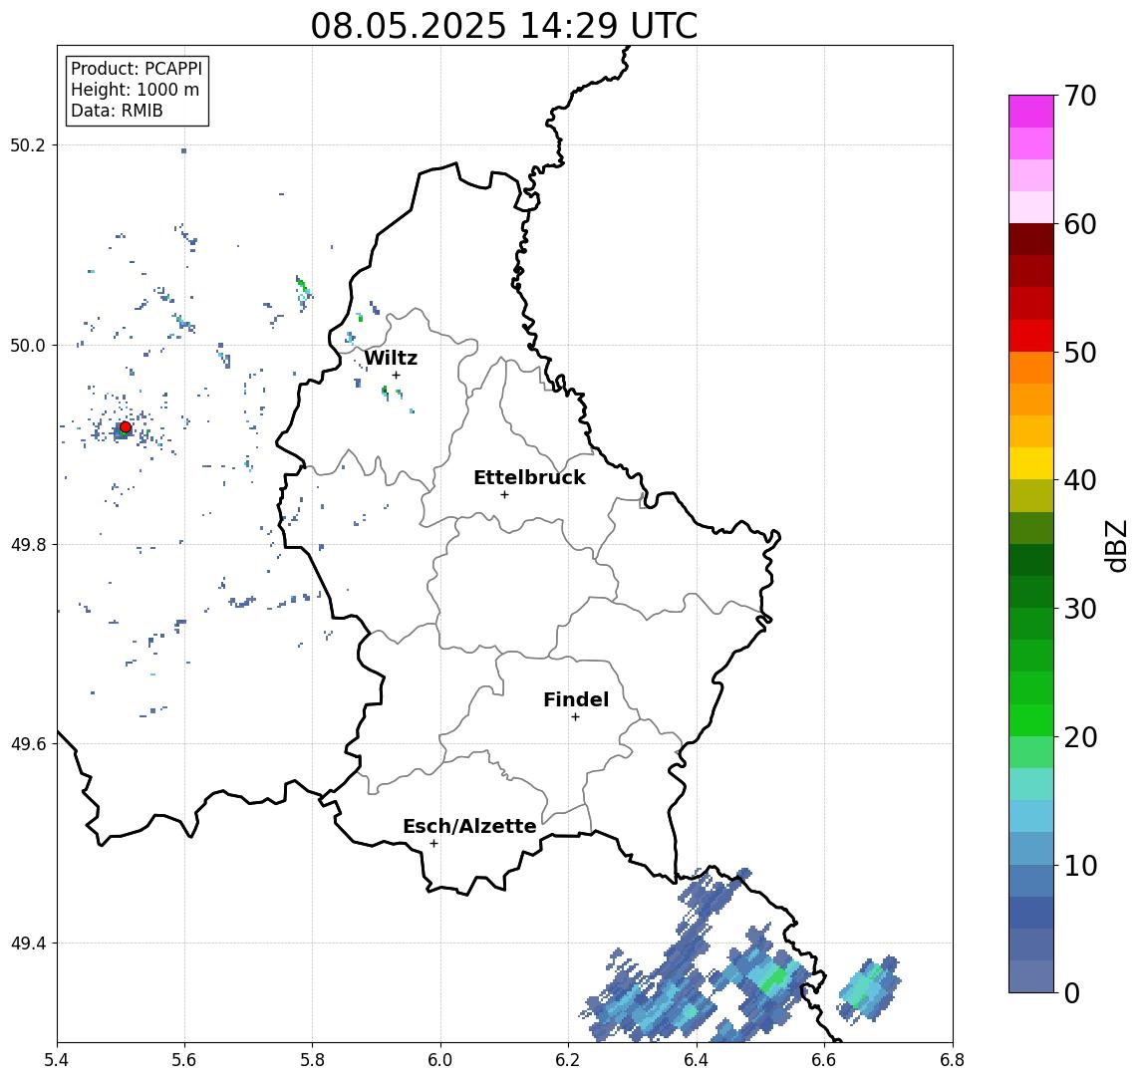Click the latitude tick label 49.4

click(x=28, y=944)
